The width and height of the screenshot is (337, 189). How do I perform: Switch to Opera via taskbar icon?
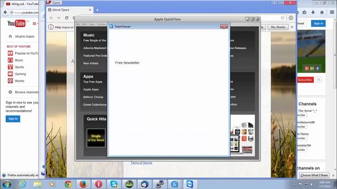[98, 184]
